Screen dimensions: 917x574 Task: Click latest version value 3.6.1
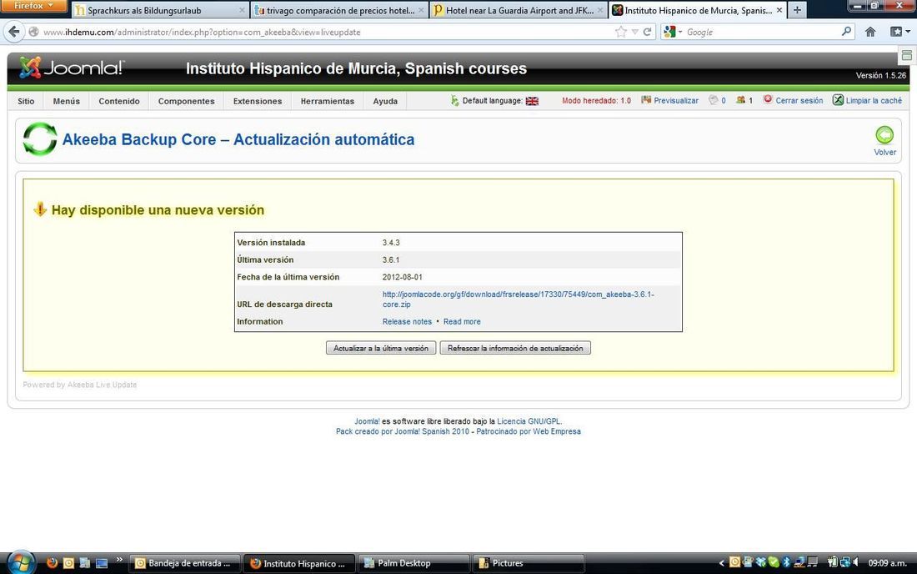tap(391, 259)
